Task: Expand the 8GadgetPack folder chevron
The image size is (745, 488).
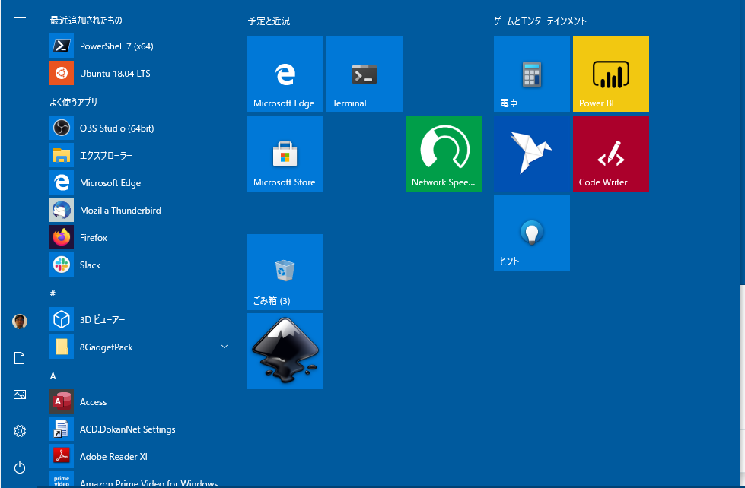Action: [224, 347]
